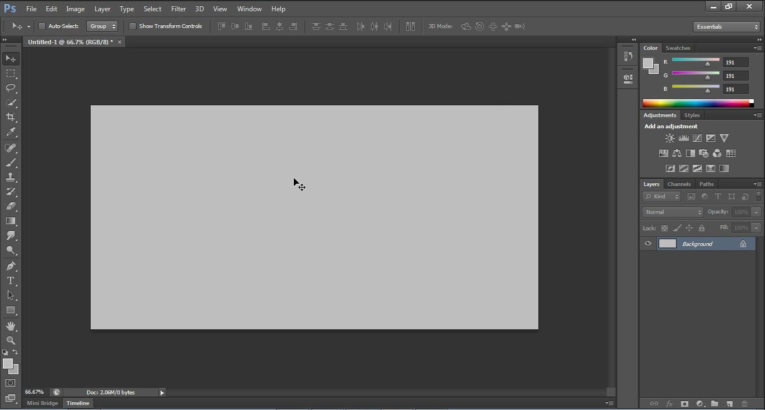Open the Normal blend mode dropdown
Screen dimensions: 765x410
(x=673, y=212)
